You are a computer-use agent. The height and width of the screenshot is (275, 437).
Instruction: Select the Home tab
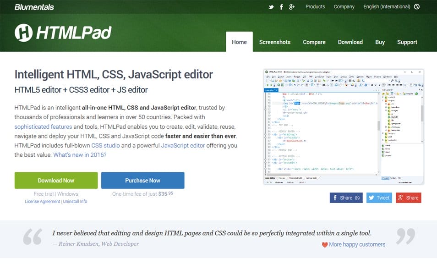239,42
